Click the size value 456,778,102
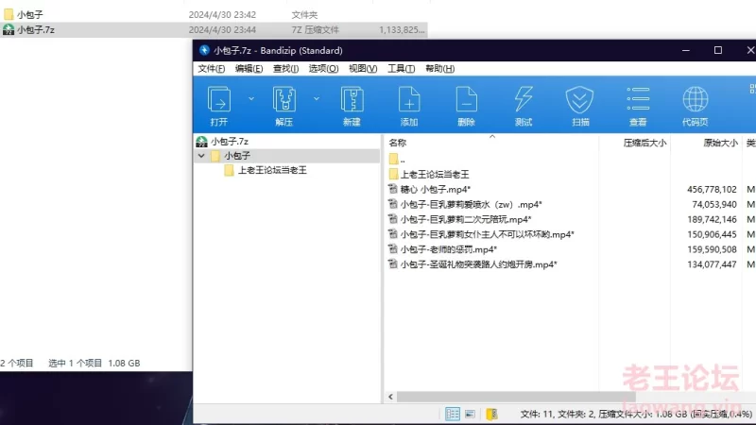 coord(712,190)
